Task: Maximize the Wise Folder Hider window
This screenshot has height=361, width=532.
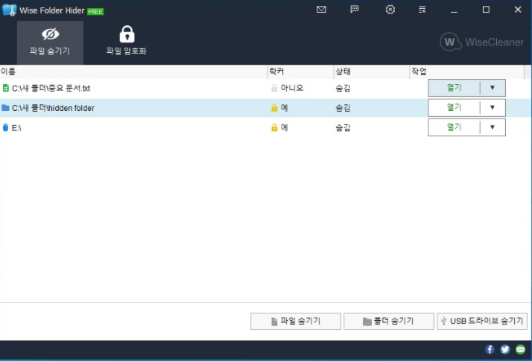Action: tap(486, 10)
